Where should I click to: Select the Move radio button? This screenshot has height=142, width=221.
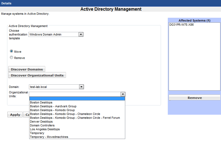[11, 51]
